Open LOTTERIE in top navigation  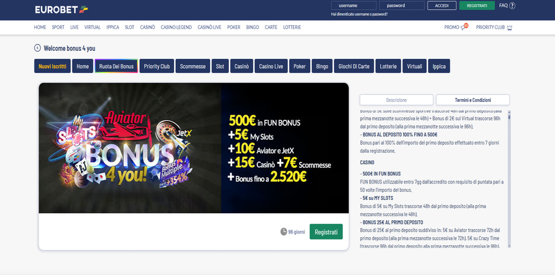tap(292, 27)
